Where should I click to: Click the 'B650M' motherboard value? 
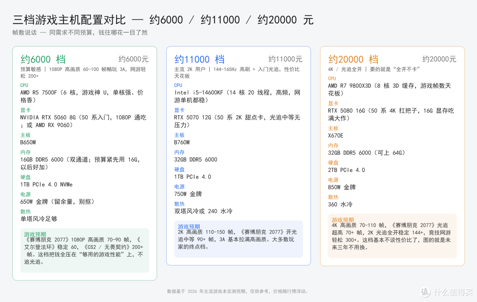pos(28,142)
